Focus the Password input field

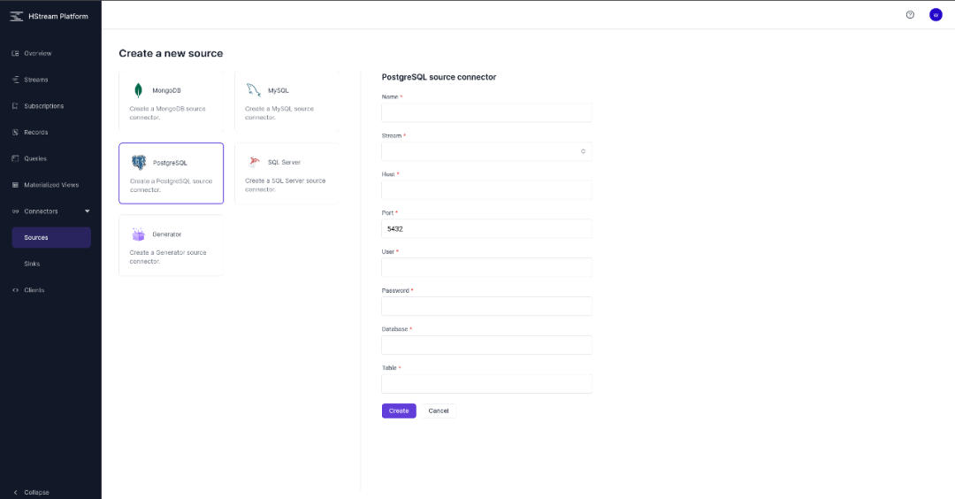coord(486,306)
